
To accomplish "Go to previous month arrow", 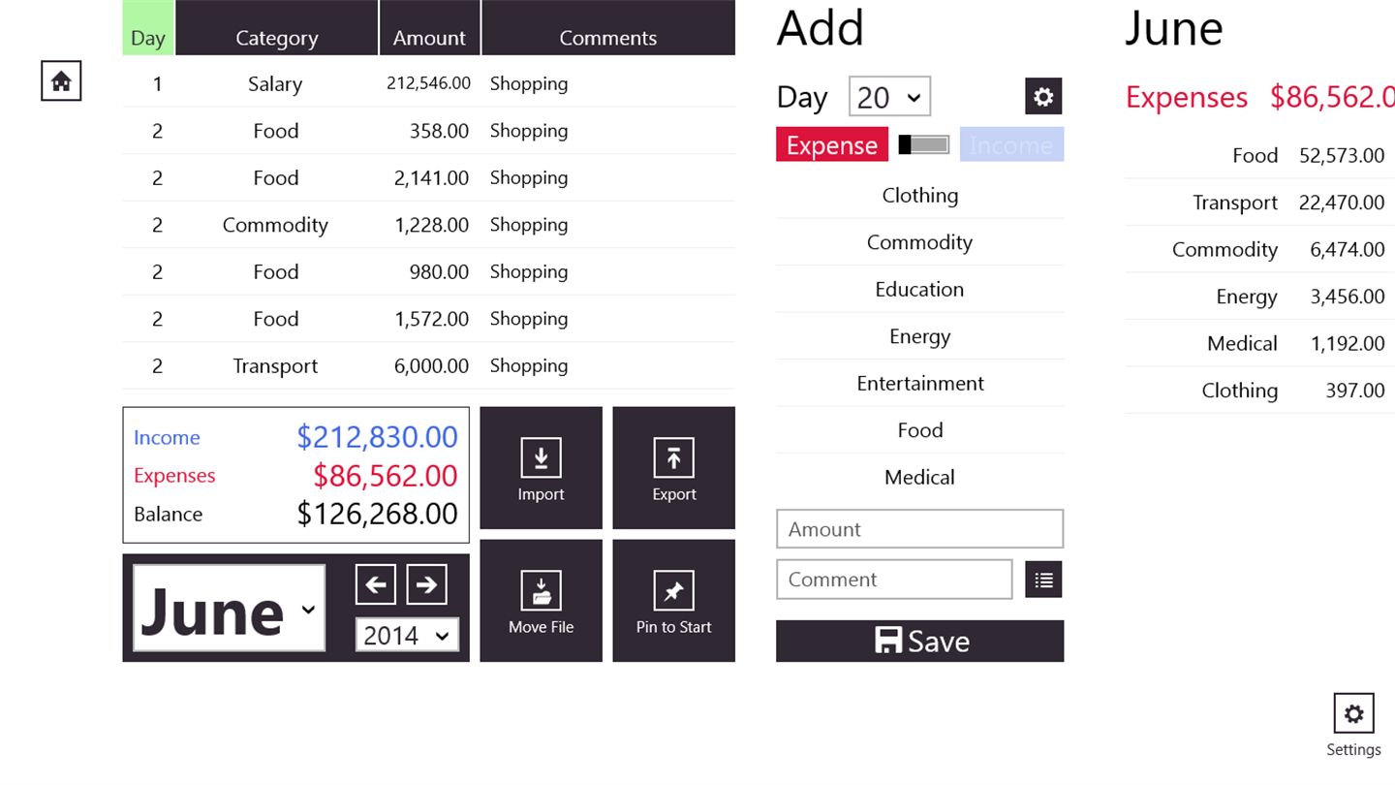I will [376, 584].
